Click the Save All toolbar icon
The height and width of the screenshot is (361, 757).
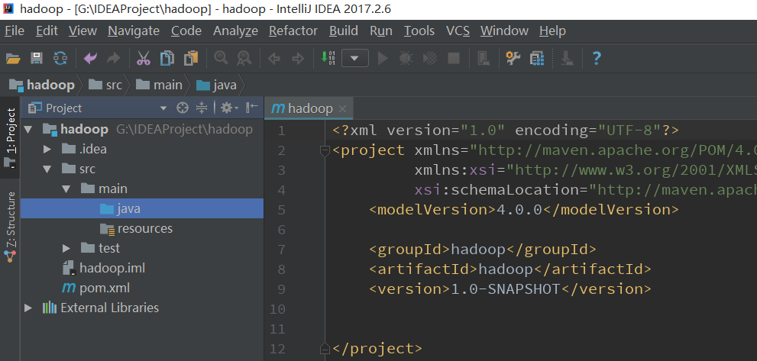tap(37, 59)
